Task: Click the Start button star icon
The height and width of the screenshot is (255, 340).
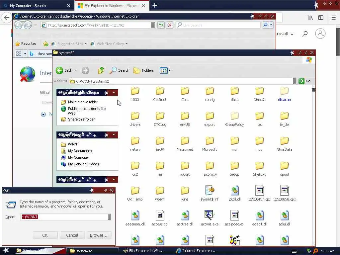Action: [6, 250]
